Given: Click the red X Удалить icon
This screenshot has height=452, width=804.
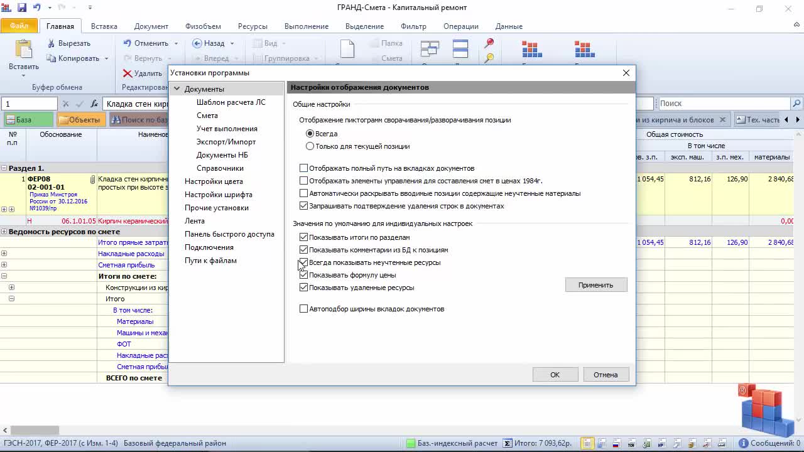Looking at the screenshot, I should coord(127,73).
